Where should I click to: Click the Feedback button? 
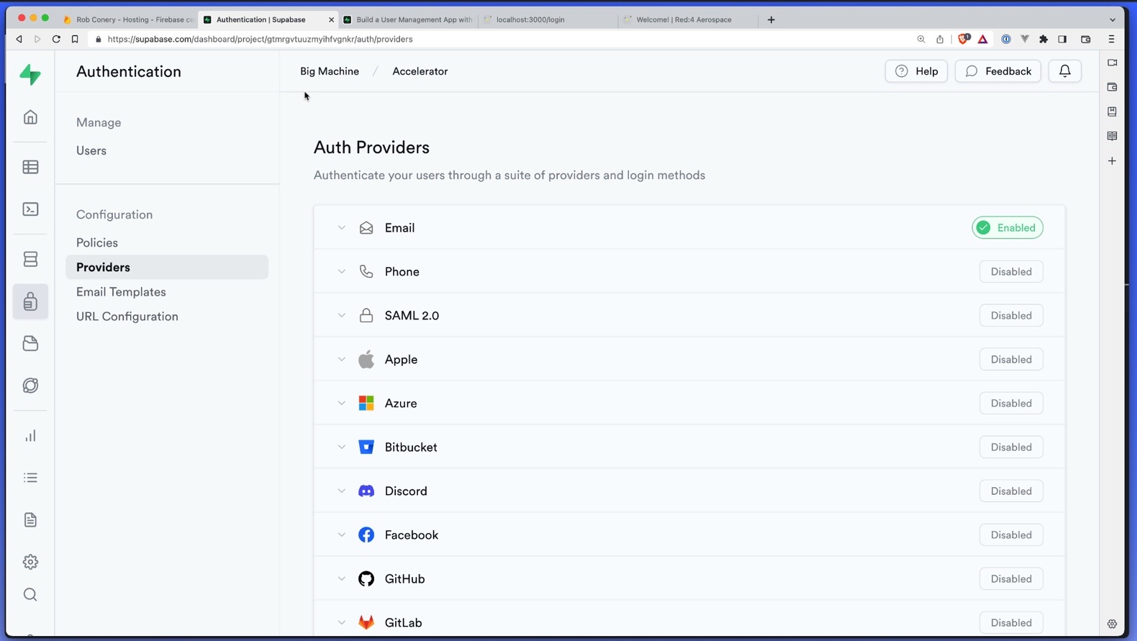(998, 71)
